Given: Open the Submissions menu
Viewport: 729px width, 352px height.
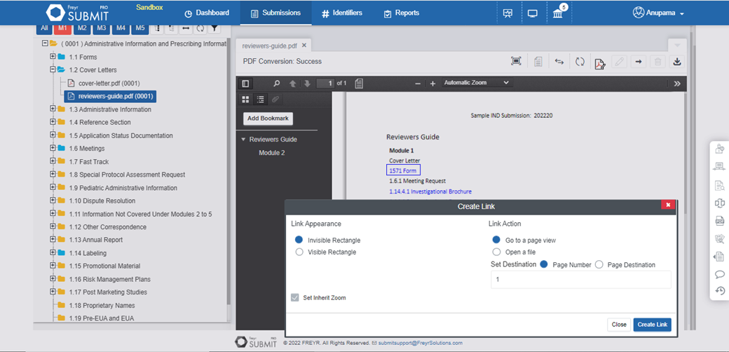Looking at the screenshot, I should 275,13.
